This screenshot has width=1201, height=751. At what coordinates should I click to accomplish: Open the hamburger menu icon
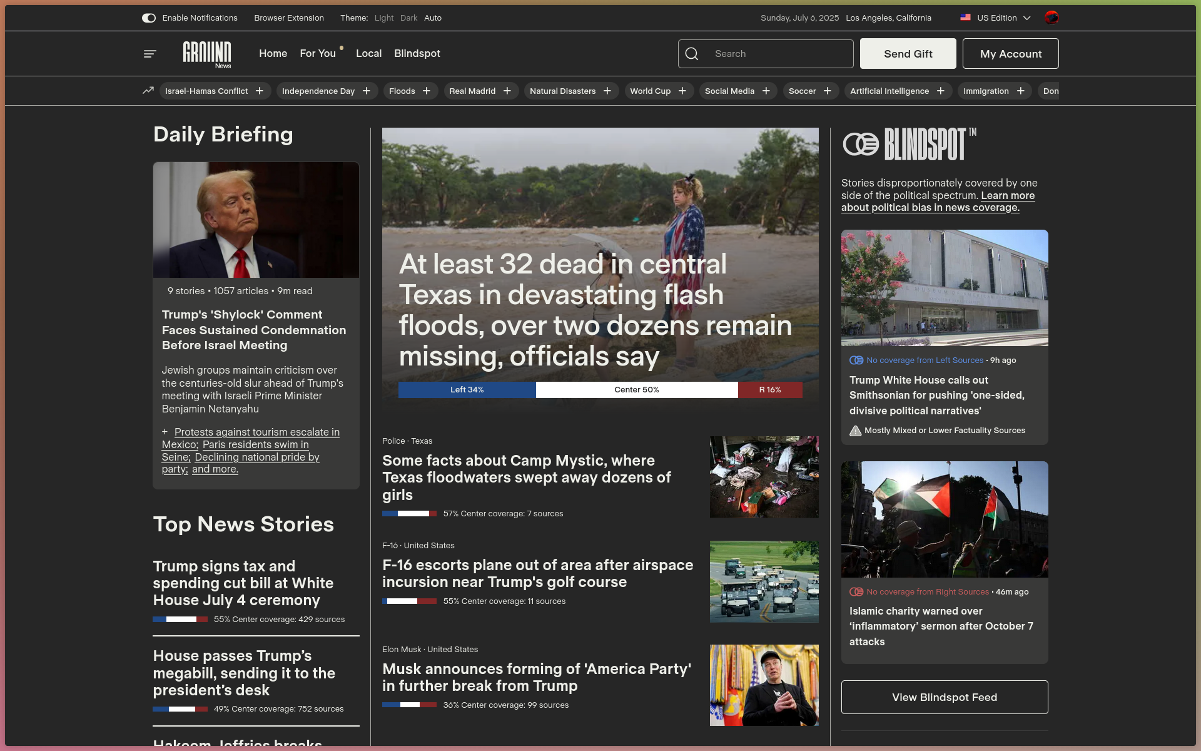[149, 54]
